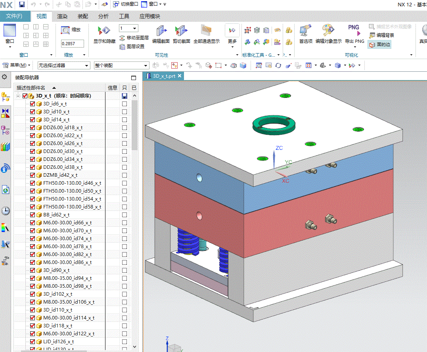Toggle DZMB_id42_x_t visibility checkbox
Viewport: 427px width, 352px height.
click(33, 175)
